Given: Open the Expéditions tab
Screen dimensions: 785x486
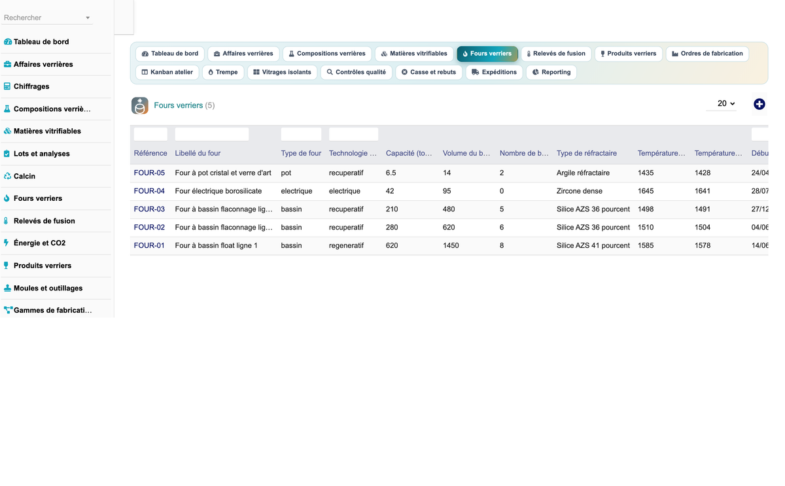Looking at the screenshot, I should tap(494, 72).
